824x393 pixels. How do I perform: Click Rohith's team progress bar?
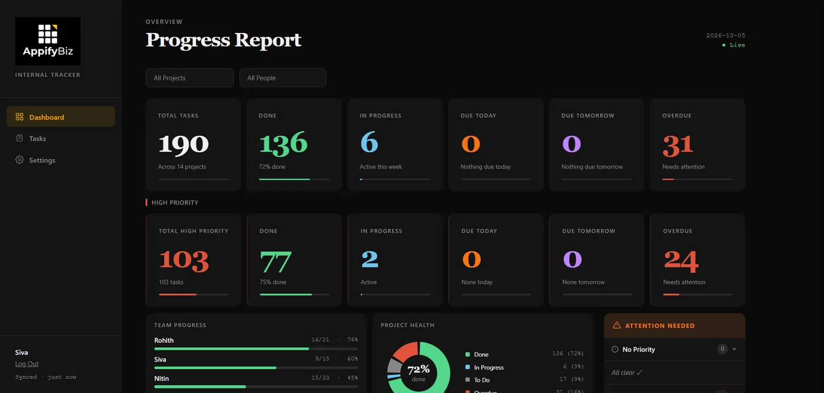[x=256, y=348]
